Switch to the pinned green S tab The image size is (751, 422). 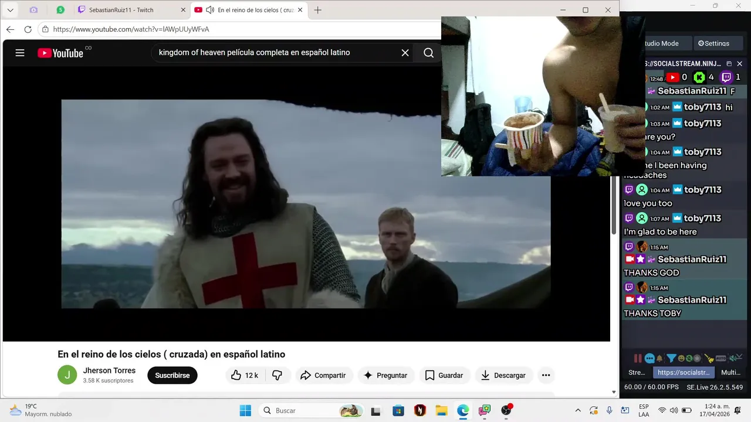60,10
